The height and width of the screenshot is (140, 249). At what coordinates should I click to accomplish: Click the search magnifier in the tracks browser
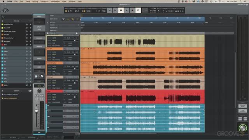[x=3, y=17]
